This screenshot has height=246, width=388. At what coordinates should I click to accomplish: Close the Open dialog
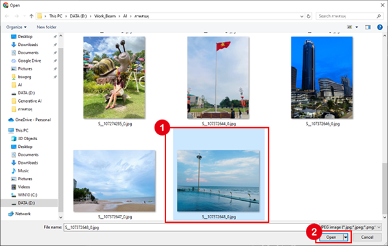[x=382, y=5]
